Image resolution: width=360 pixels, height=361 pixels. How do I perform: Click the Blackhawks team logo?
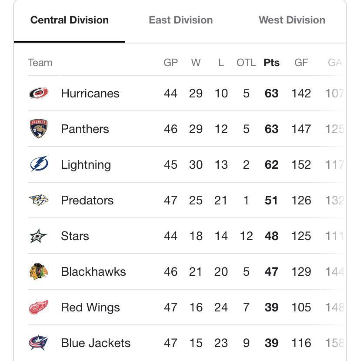[x=39, y=271]
